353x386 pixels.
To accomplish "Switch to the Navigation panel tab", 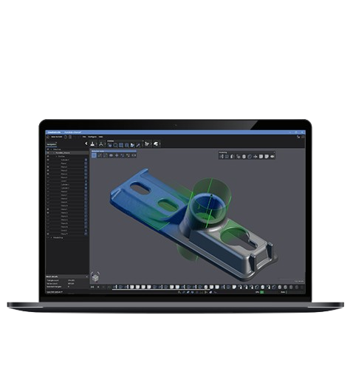I will 52,144.
